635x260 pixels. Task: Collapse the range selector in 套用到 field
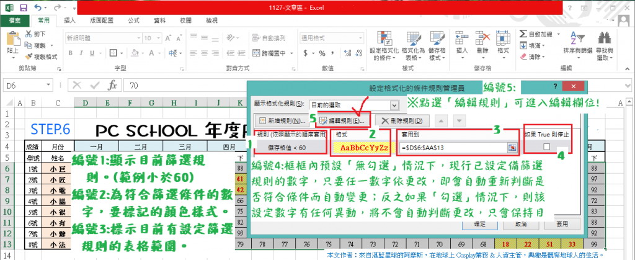pyautogui.click(x=513, y=148)
